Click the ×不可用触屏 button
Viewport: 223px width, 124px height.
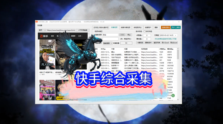pyautogui.click(x=83, y=30)
